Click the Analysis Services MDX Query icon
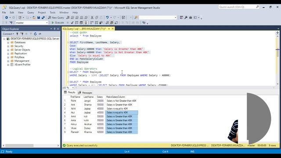The image size is (281, 158). coord(72,18)
